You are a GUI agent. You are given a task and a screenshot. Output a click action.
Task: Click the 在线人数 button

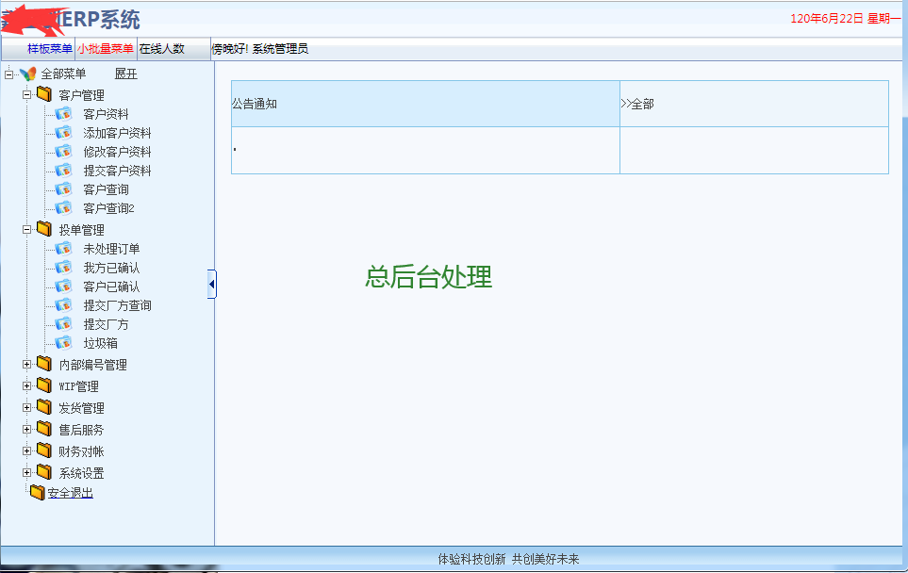tap(162, 49)
